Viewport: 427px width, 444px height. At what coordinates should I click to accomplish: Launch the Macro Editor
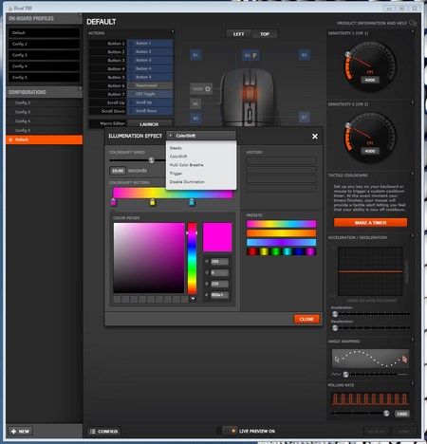[x=149, y=124]
